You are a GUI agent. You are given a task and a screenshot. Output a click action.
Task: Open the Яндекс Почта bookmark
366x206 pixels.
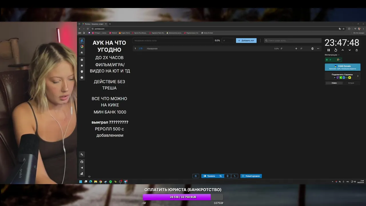124,33
